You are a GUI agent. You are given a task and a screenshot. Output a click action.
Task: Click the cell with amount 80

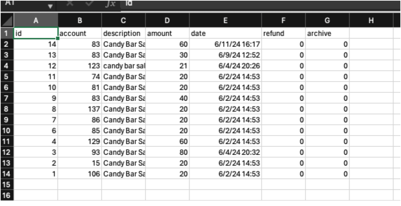(x=167, y=152)
